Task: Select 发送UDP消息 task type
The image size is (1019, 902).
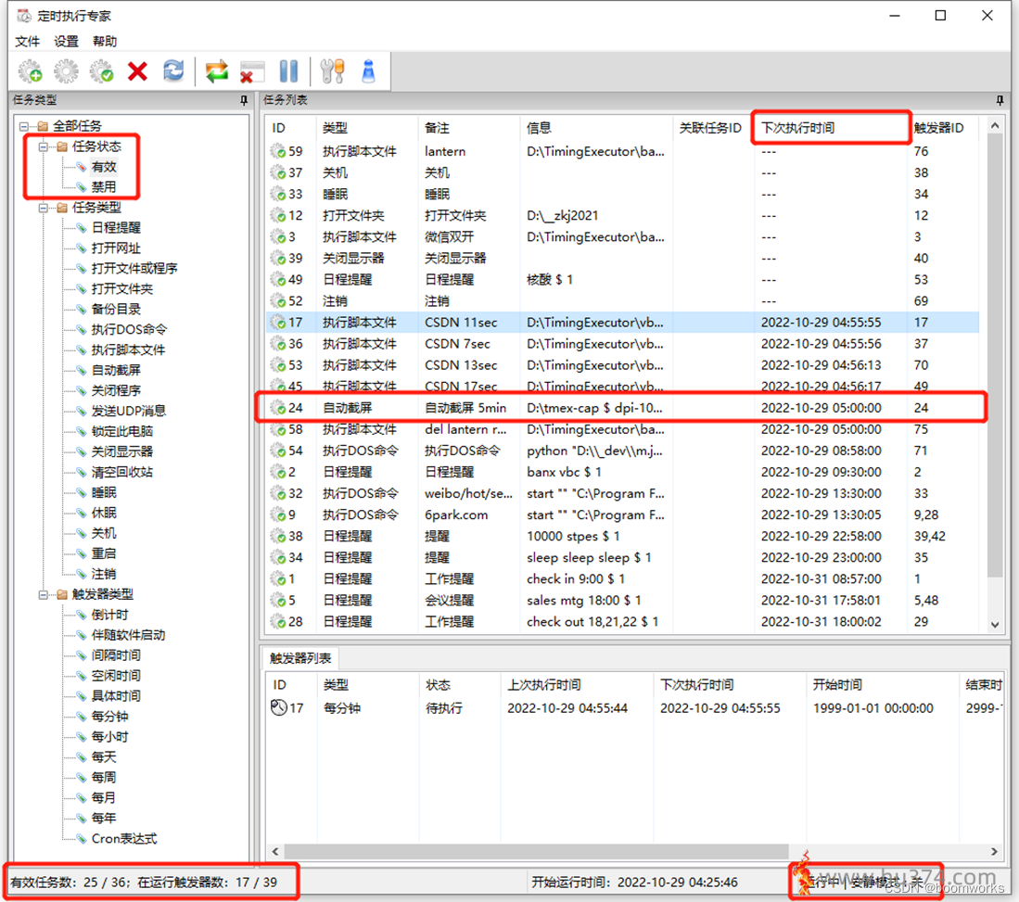Action: pyautogui.click(x=129, y=411)
